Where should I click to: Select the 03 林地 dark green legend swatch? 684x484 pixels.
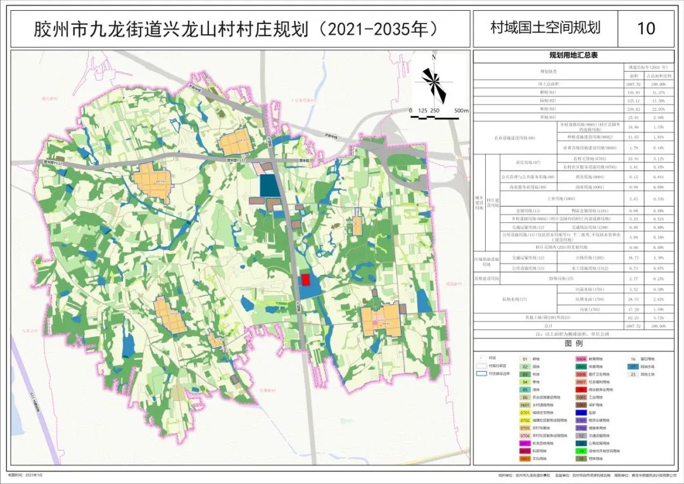[x=525, y=374]
